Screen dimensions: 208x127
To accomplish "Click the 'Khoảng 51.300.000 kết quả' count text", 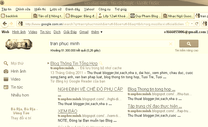I will 75,50.
